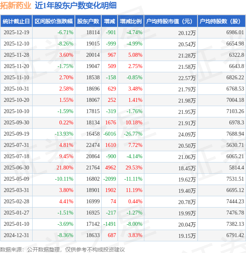246x253 pixels.
Task: Select the 2025-12-19 date cell
Action: coord(16,33)
